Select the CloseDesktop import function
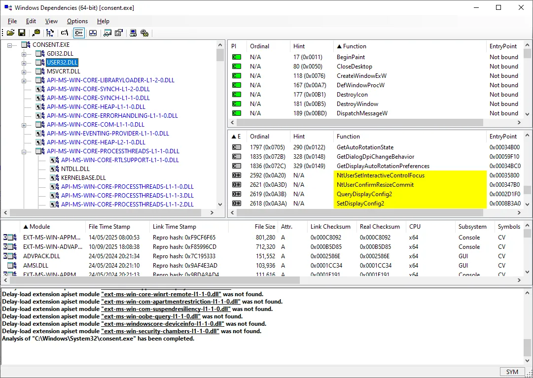533x378 pixels. [354, 67]
